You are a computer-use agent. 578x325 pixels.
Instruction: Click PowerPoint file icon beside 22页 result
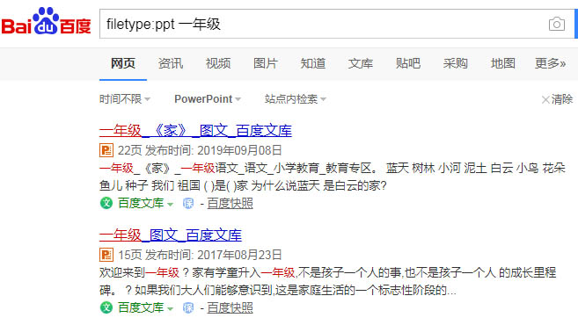pos(106,150)
